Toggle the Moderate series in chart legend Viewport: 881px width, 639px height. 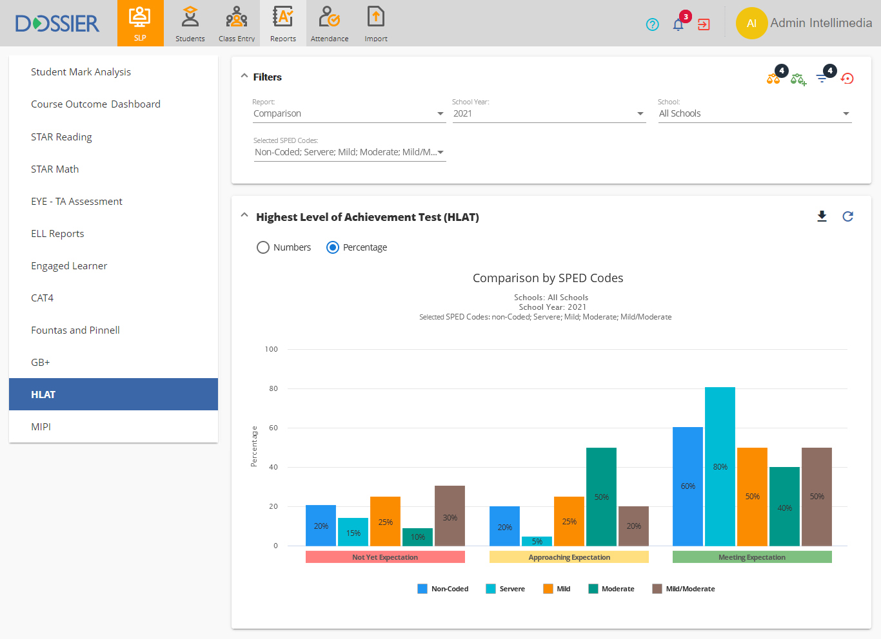[611, 589]
